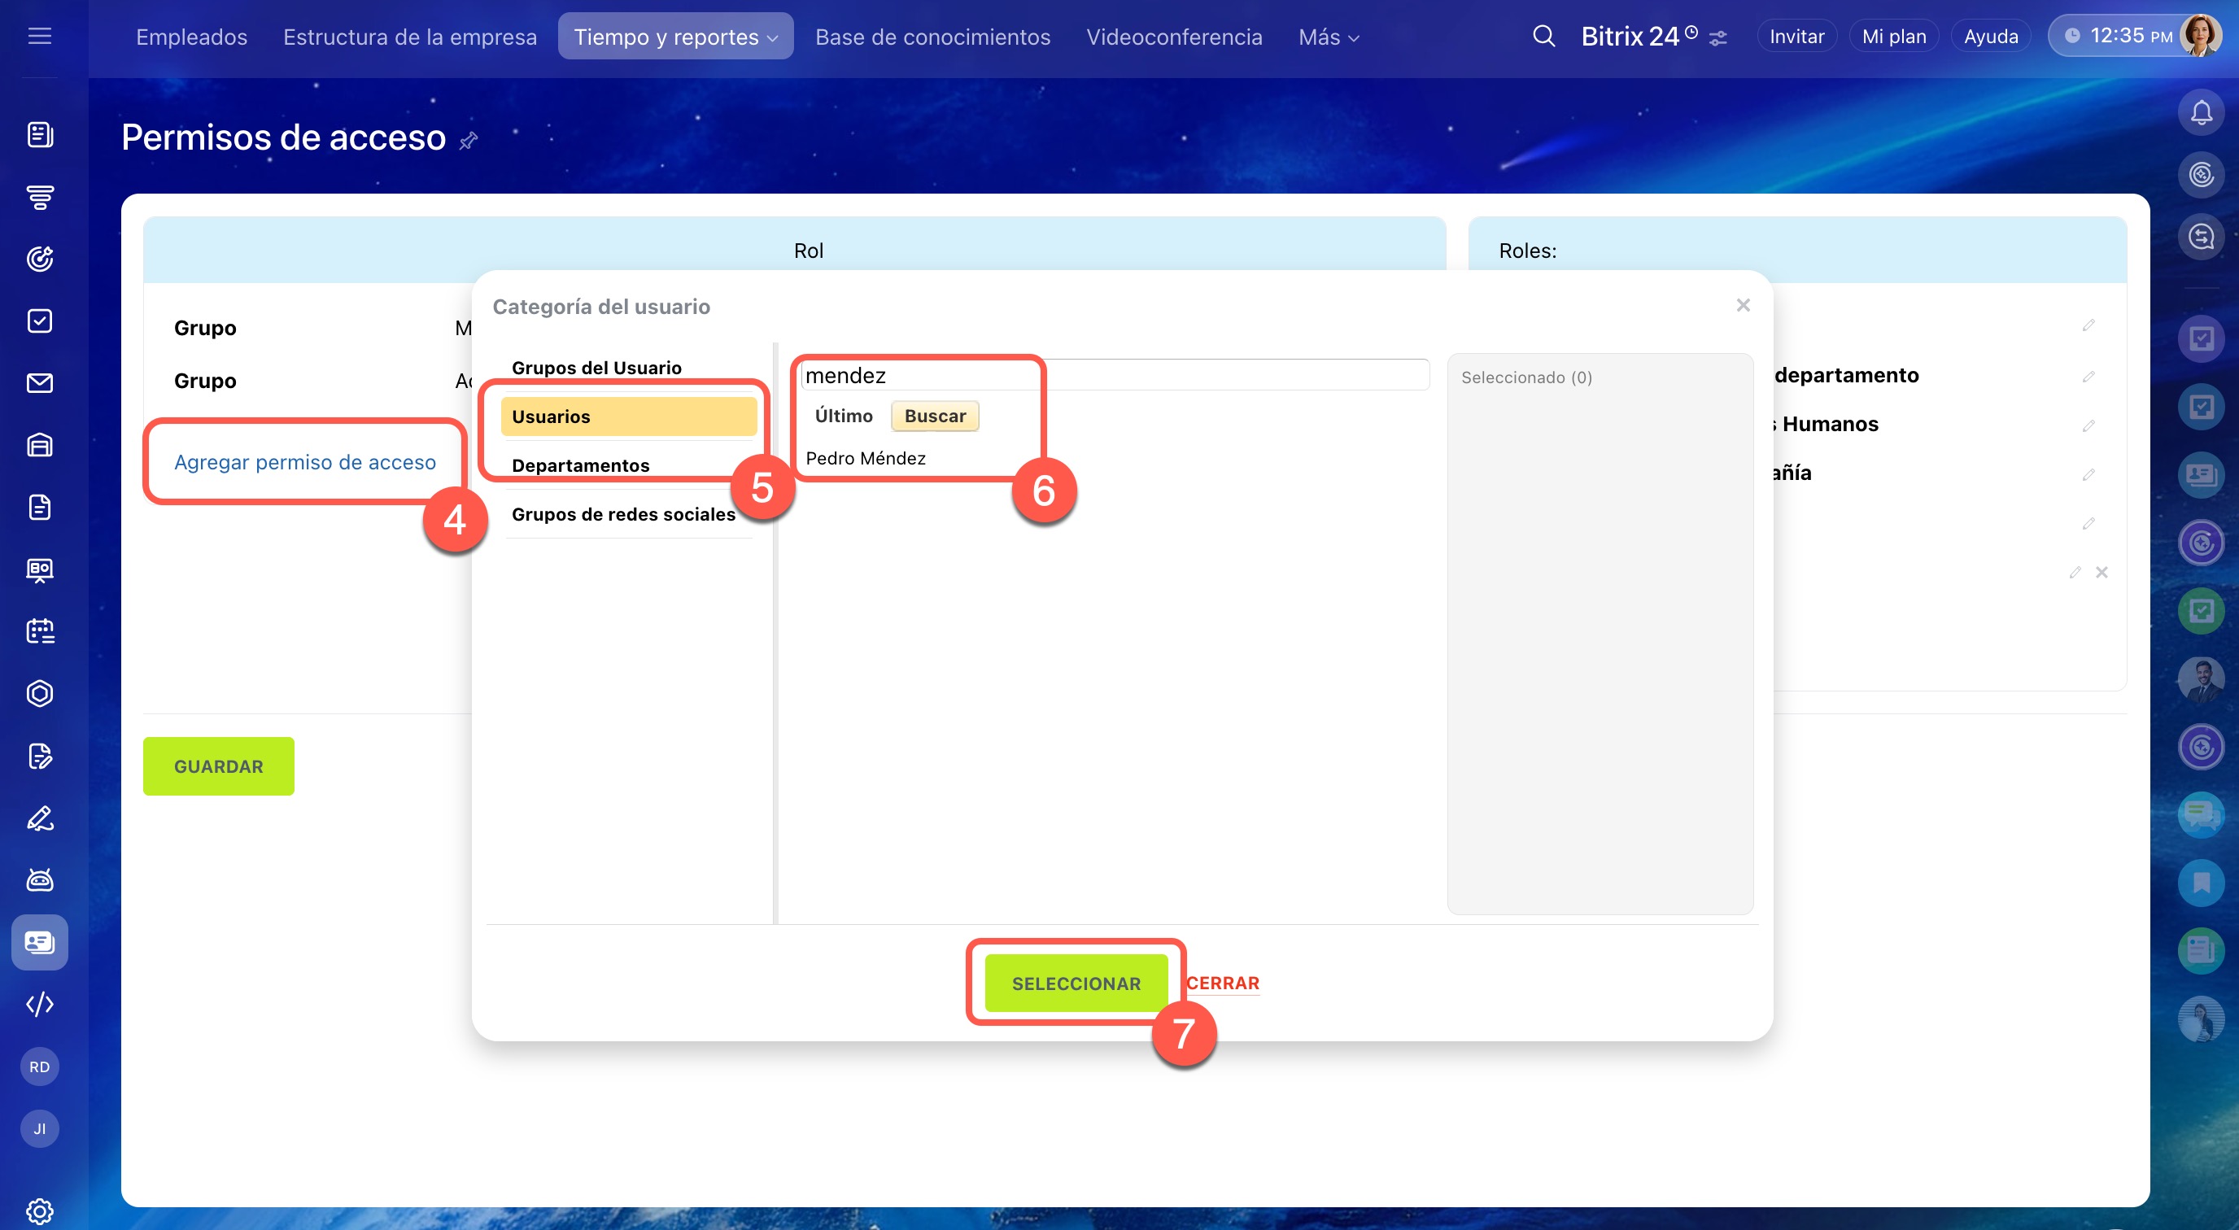Open the calendar icon in left sidebar
The image size is (2239, 1230).
coord(40,631)
